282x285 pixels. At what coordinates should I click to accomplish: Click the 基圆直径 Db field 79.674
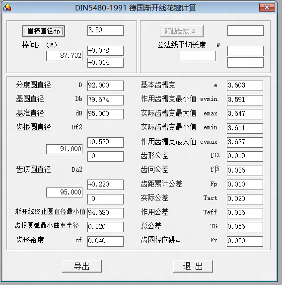click(x=105, y=100)
